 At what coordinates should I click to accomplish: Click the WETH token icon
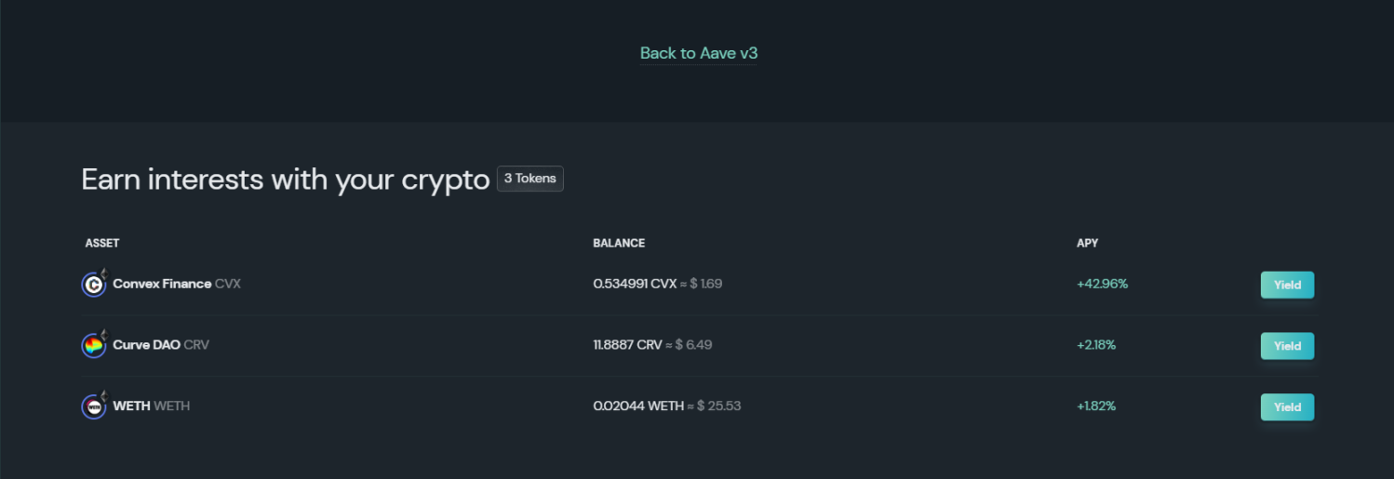pyautogui.click(x=94, y=406)
